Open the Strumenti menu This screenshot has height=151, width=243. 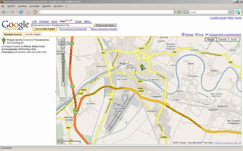[x=58, y=6]
